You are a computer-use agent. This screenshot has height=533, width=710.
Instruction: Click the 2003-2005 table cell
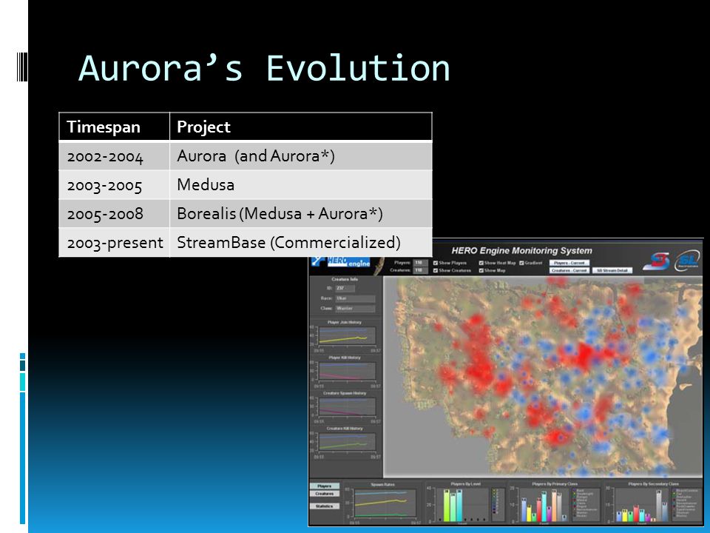[115, 185]
